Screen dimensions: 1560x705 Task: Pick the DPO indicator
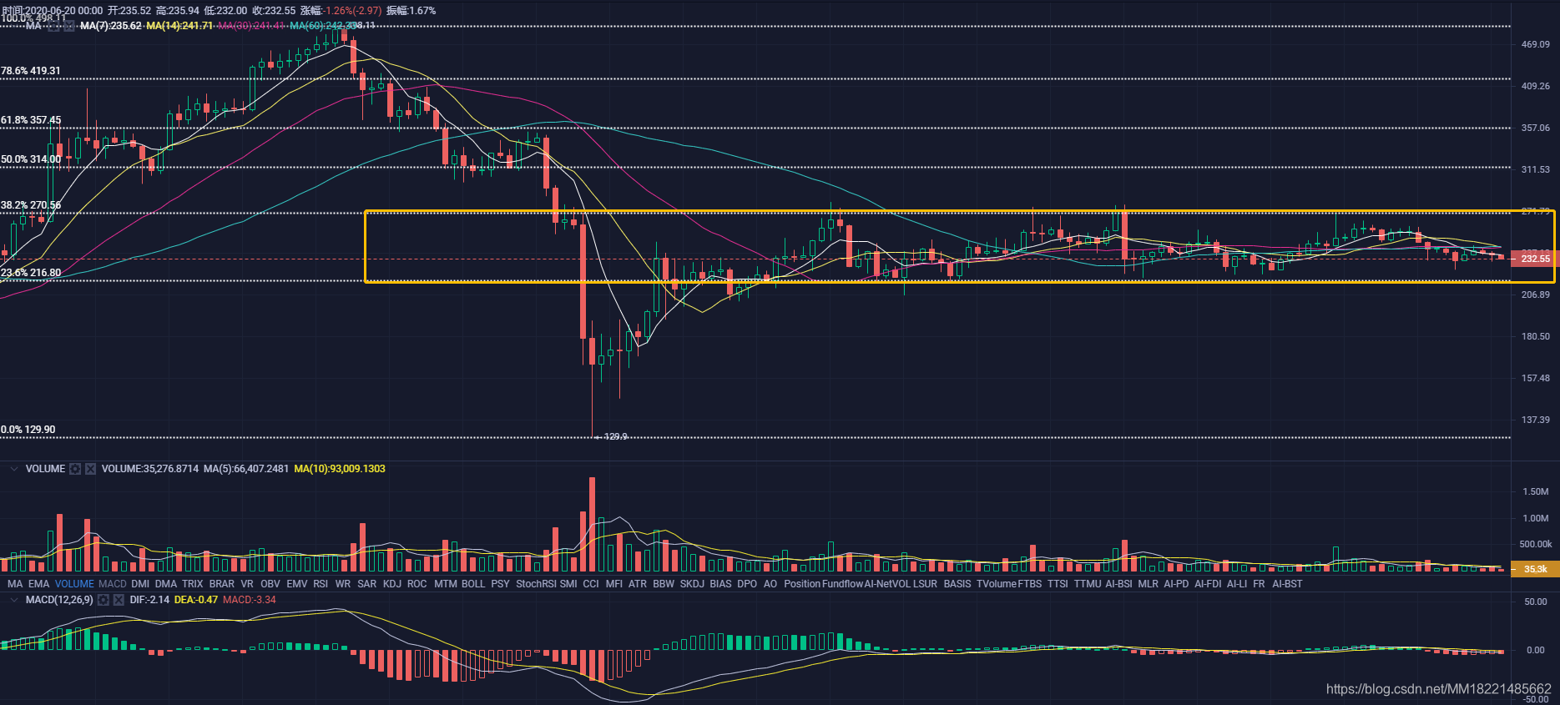coord(747,584)
